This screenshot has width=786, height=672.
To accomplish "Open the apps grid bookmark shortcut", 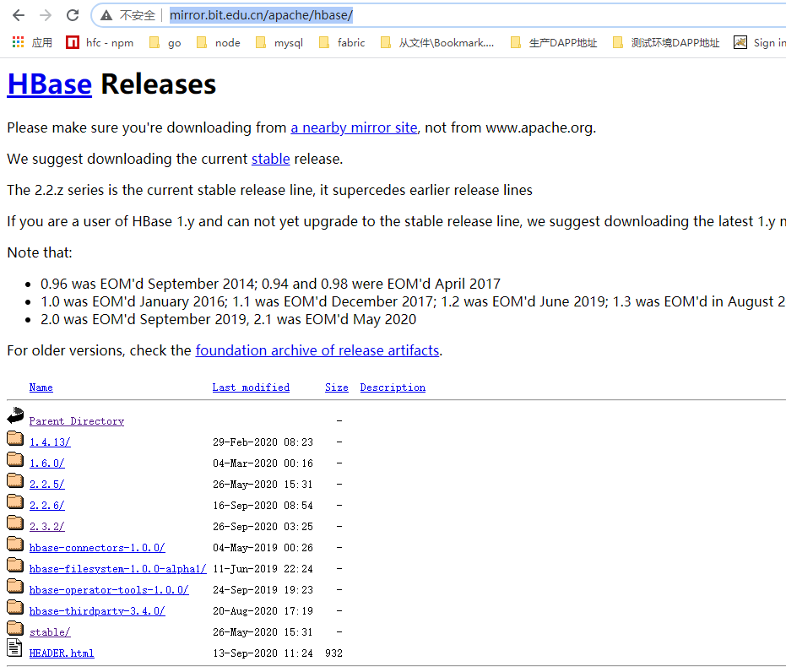I will point(32,42).
